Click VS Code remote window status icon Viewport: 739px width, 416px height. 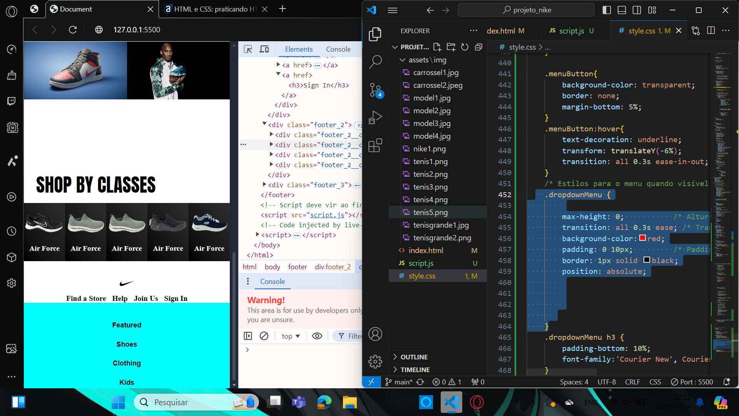coord(371,382)
